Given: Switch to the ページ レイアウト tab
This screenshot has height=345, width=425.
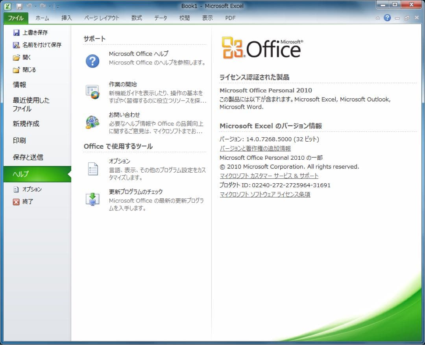Looking at the screenshot, I should (x=102, y=18).
